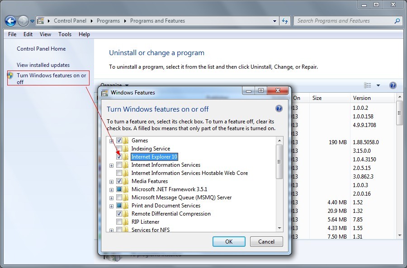Click the Hostable Web Core folder icon
Image resolution: width=407 pixels, height=268 pixels.
coord(126,173)
